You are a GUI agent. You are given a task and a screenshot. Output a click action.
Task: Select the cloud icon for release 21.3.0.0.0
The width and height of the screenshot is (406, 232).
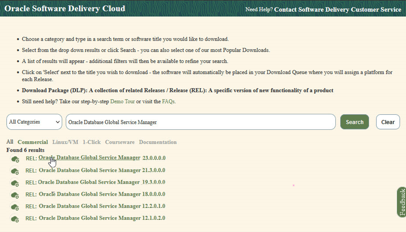pyautogui.click(x=14, y=171)
